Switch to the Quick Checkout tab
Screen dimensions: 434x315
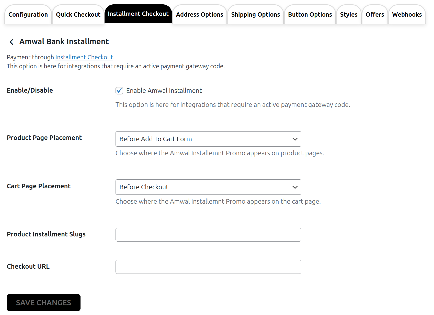pos(78,15)
